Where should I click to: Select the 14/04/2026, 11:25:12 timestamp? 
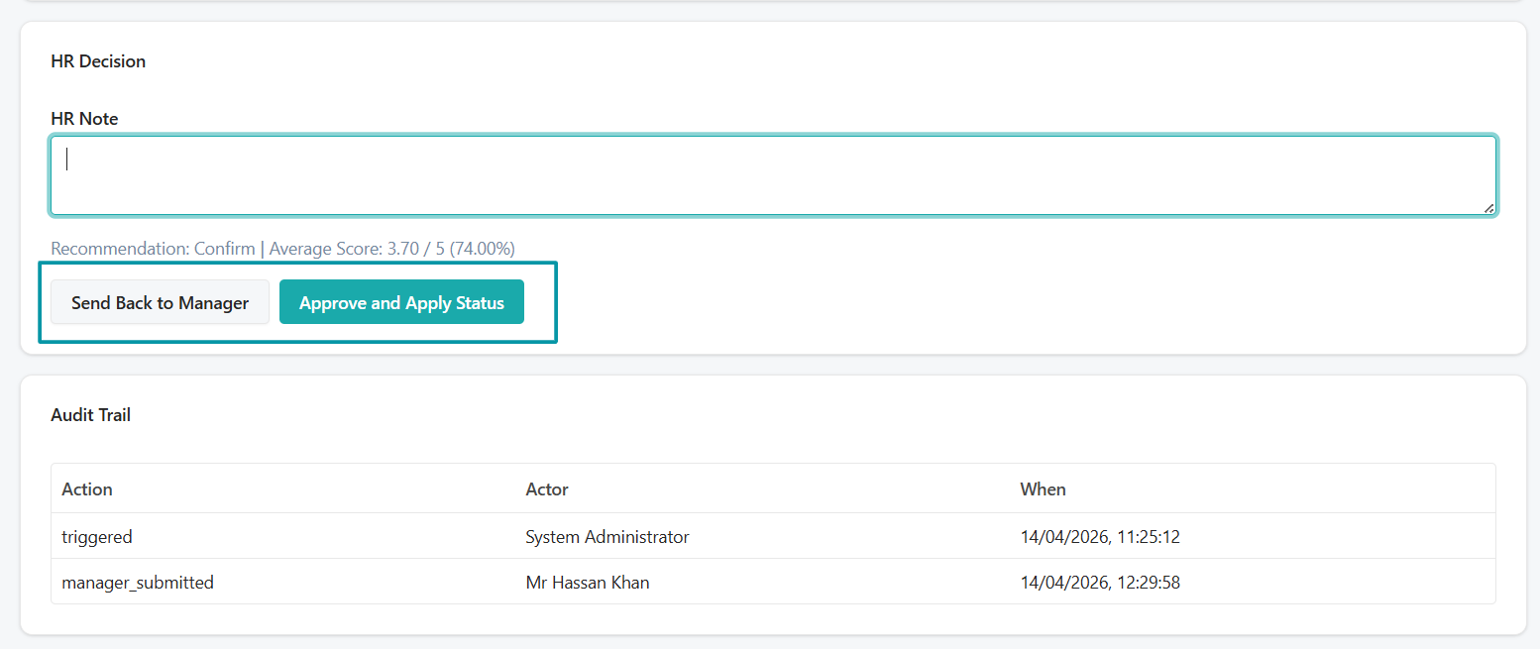tap(1100, 537)
